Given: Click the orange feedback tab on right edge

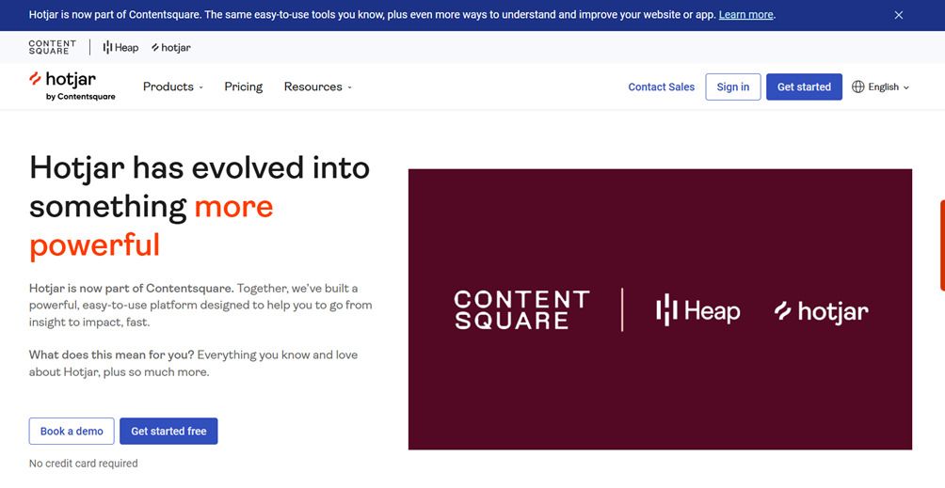Looking at the screenshot, I should pyautogui.click(x=941, y=244).
